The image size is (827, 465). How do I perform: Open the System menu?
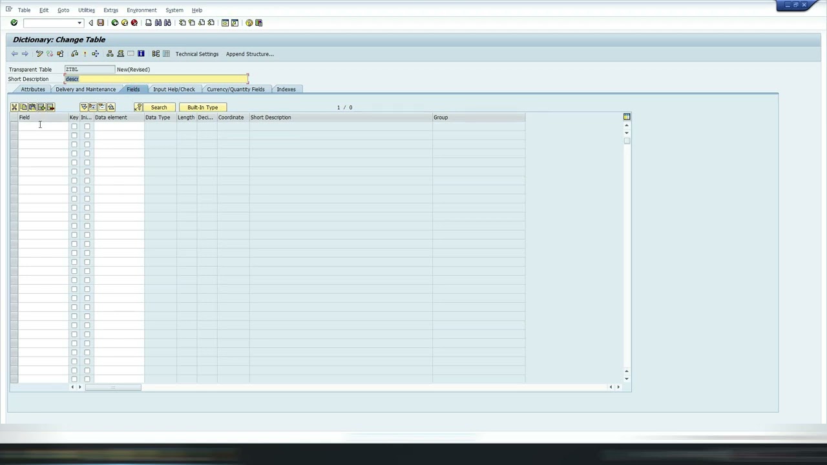[174, 10]
